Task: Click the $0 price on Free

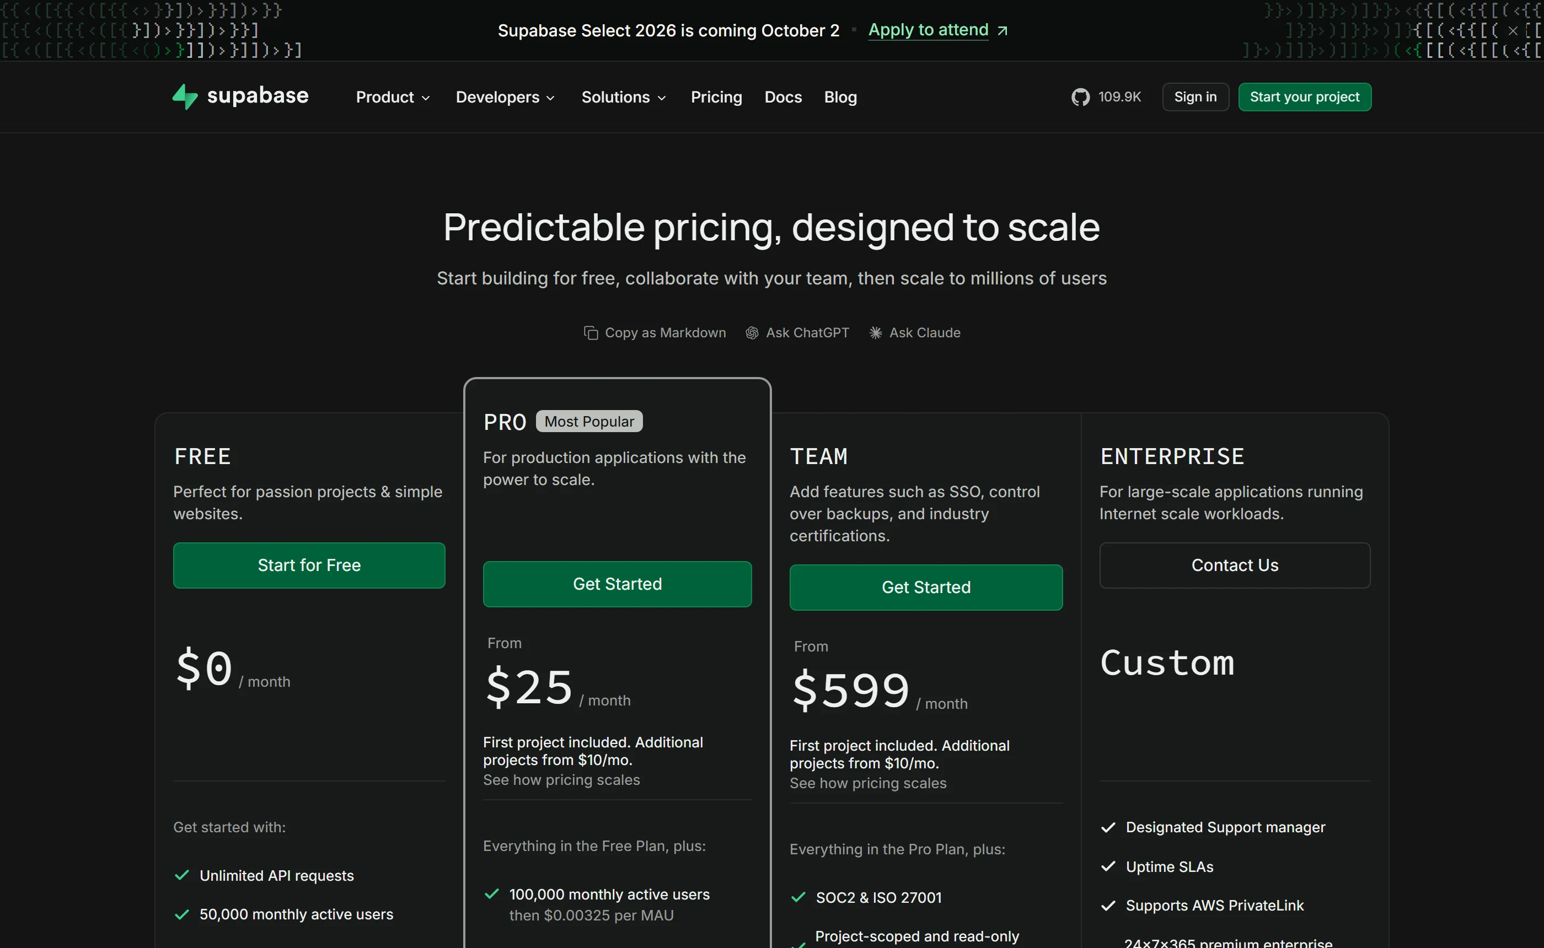Action: click(204, 669)
